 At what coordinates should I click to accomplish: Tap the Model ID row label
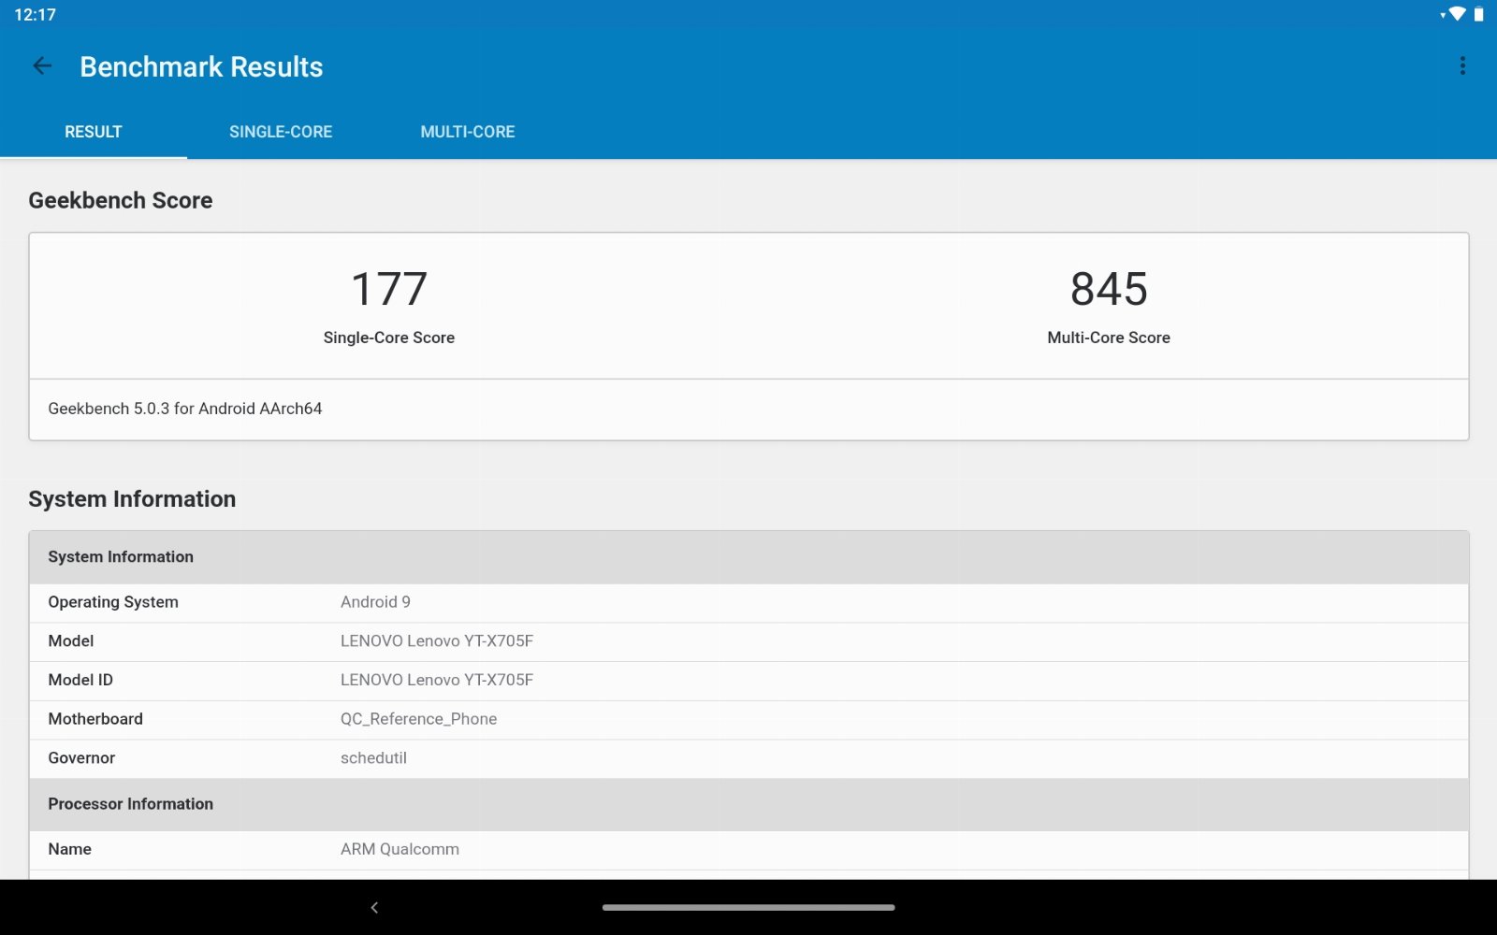(x=80, y=681)
